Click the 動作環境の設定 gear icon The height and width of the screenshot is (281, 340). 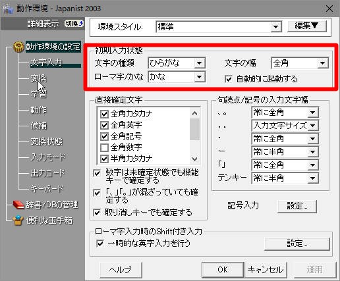click(18, 47)
